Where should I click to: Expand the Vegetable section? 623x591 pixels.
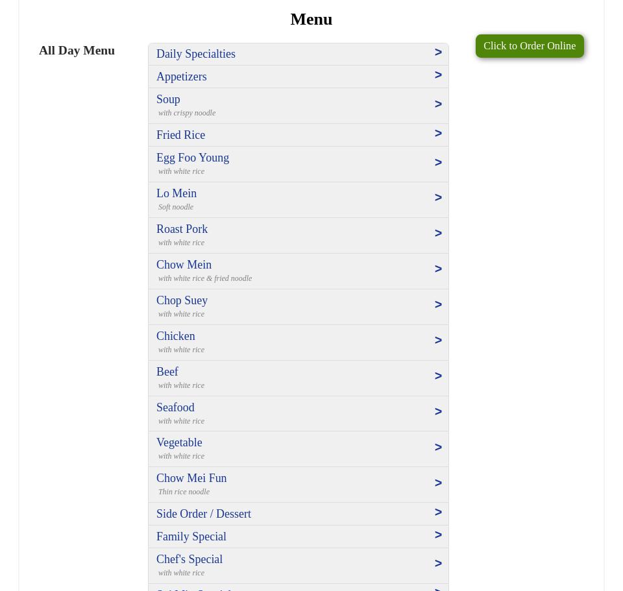click(x=299, y=448)
